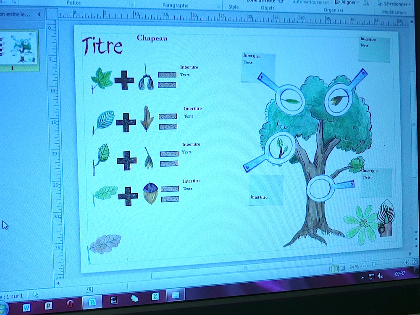Click the Windows Start orb

(x=3, y=309)
